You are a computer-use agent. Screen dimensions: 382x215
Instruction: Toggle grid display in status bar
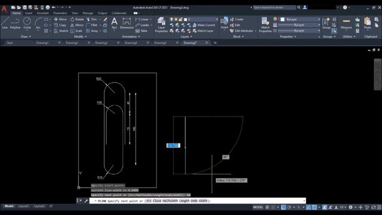point(267,207)
